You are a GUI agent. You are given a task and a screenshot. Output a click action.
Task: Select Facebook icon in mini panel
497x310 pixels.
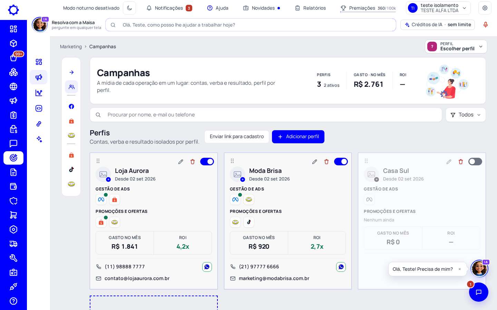pyautogui.click(x=71, y=106)
